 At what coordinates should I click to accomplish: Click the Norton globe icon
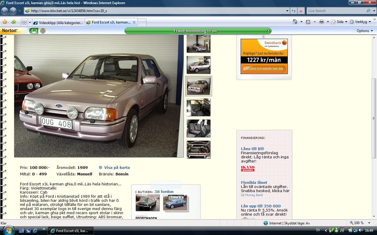pos(43,31)
